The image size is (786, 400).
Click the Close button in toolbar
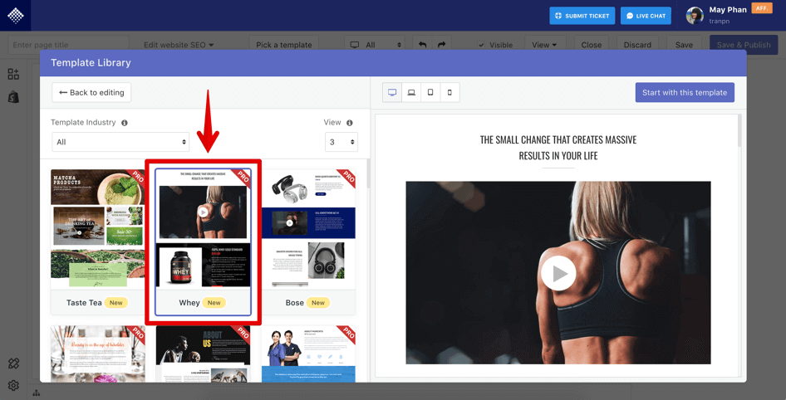point(592,45)
